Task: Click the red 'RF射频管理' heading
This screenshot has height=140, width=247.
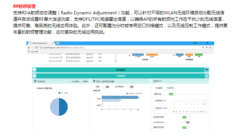Action: pos(24,6)
